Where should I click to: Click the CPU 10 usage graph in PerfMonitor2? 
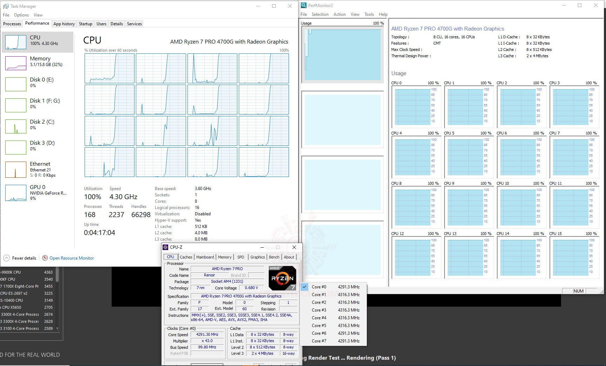tap(521, 207)
